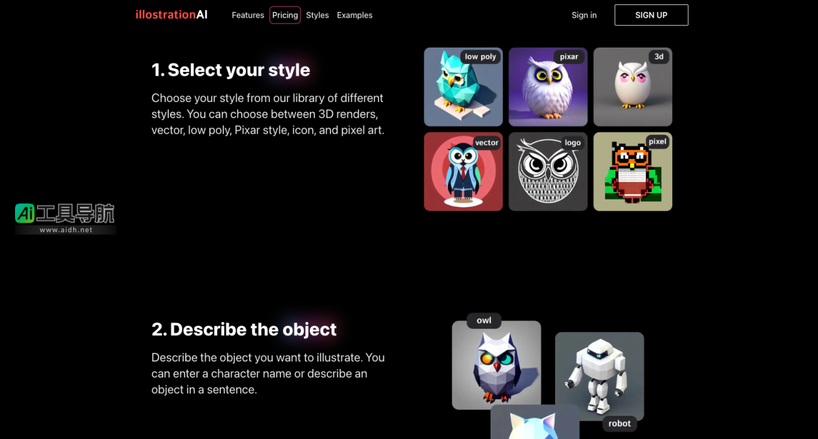The image size is (818, 439).
Task: Select the pixel art owl thumbnail
Action: [632, 172]
